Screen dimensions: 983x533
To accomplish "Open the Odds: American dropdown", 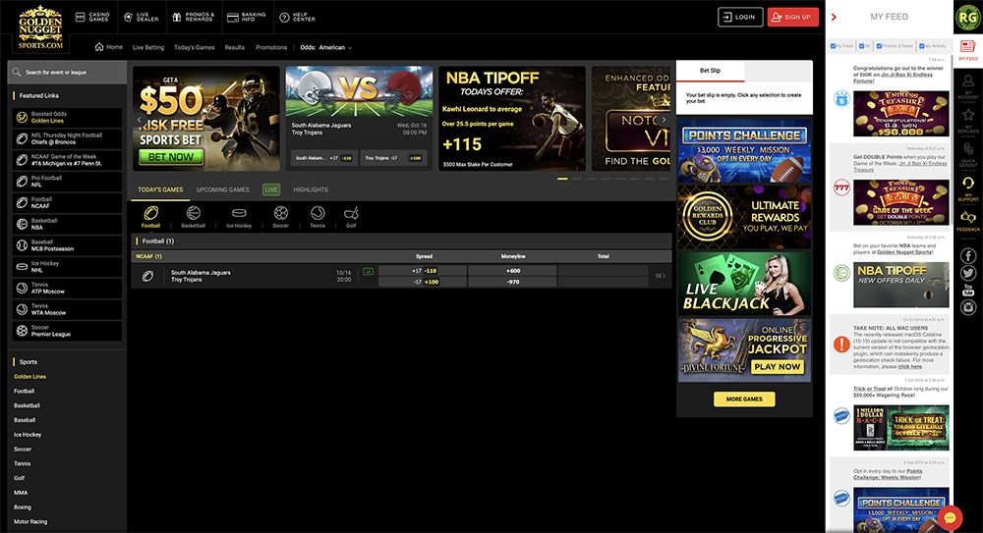I will point(326,47).
